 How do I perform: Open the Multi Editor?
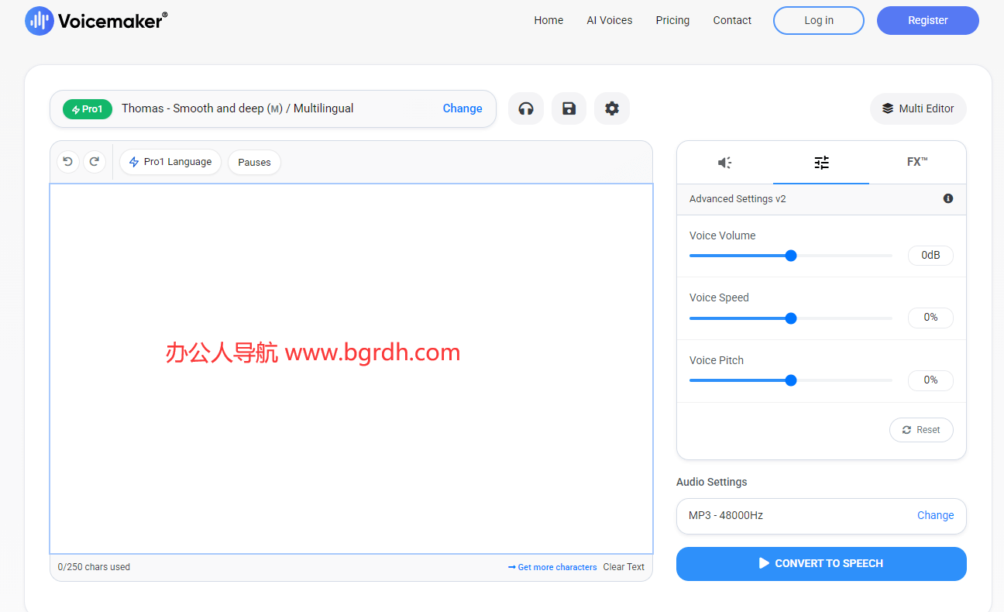918,108
